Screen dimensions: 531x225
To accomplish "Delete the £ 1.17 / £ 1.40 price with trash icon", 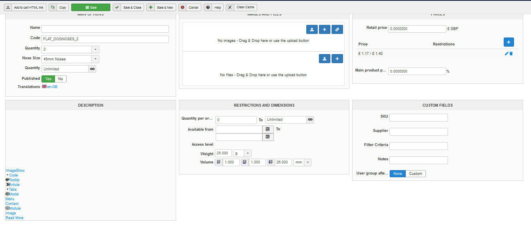I will point(511,54).
